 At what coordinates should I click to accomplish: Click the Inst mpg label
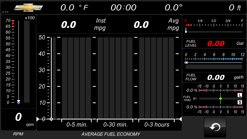point(100,24)
